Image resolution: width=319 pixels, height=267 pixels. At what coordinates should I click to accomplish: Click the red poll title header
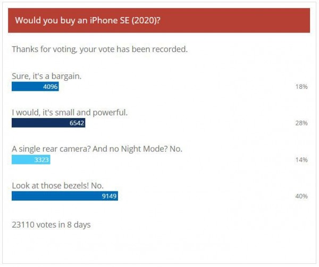159,20
